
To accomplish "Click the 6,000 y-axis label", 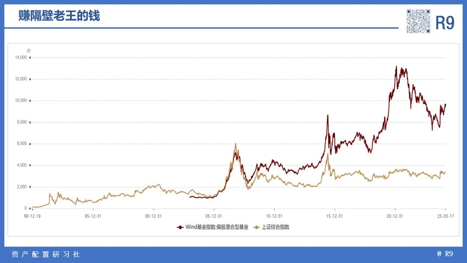I will 22,144.
